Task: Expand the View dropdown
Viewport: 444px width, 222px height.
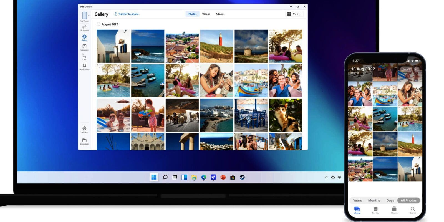Action: (294, 14)
